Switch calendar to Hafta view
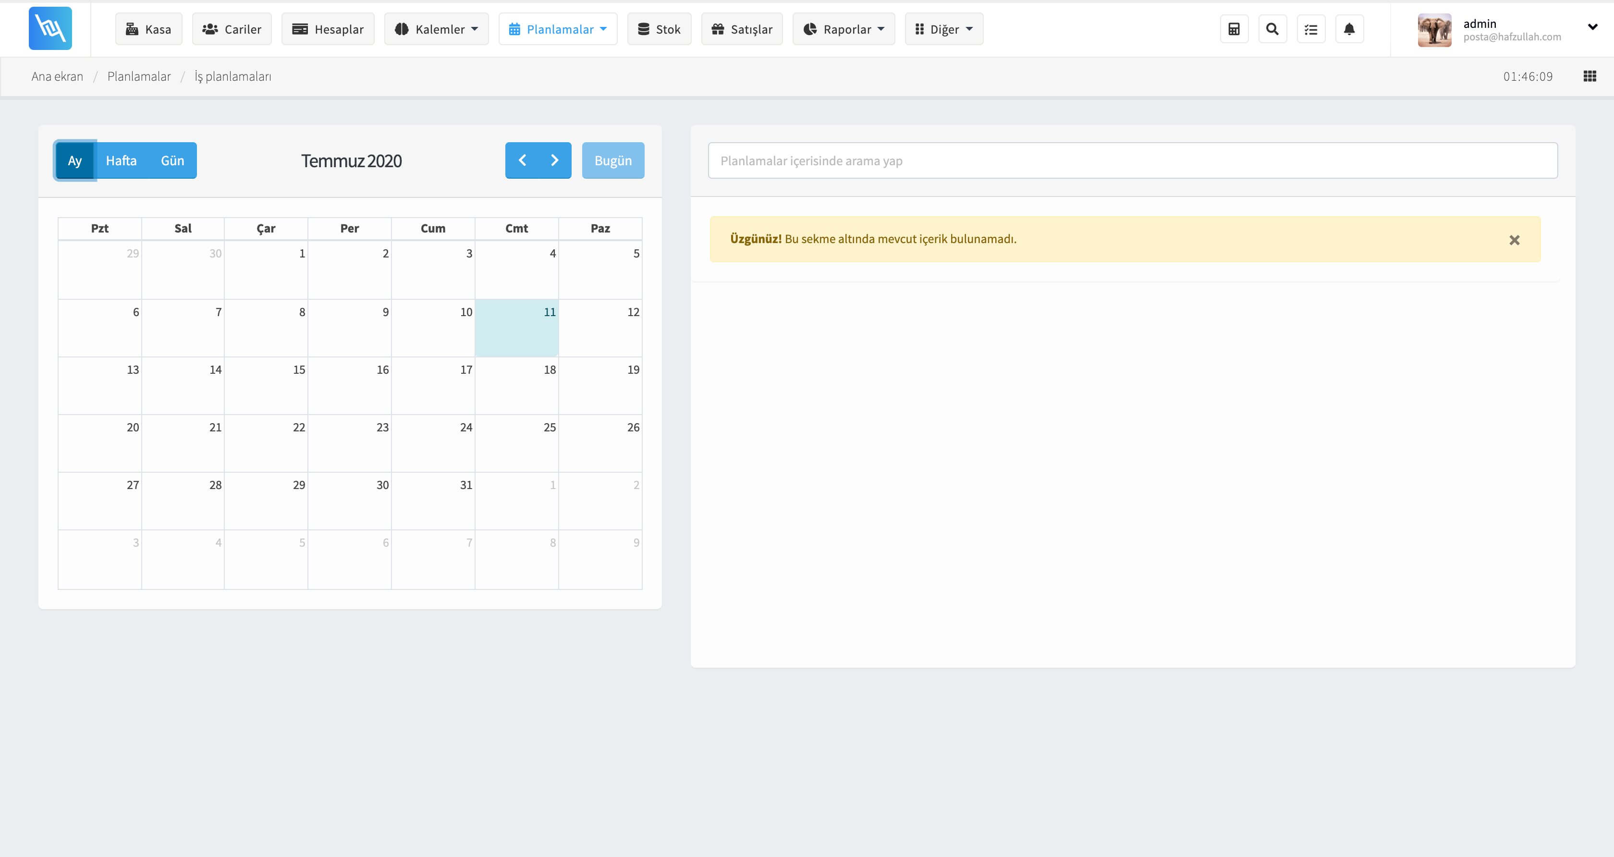 click(x=121, y=161)
